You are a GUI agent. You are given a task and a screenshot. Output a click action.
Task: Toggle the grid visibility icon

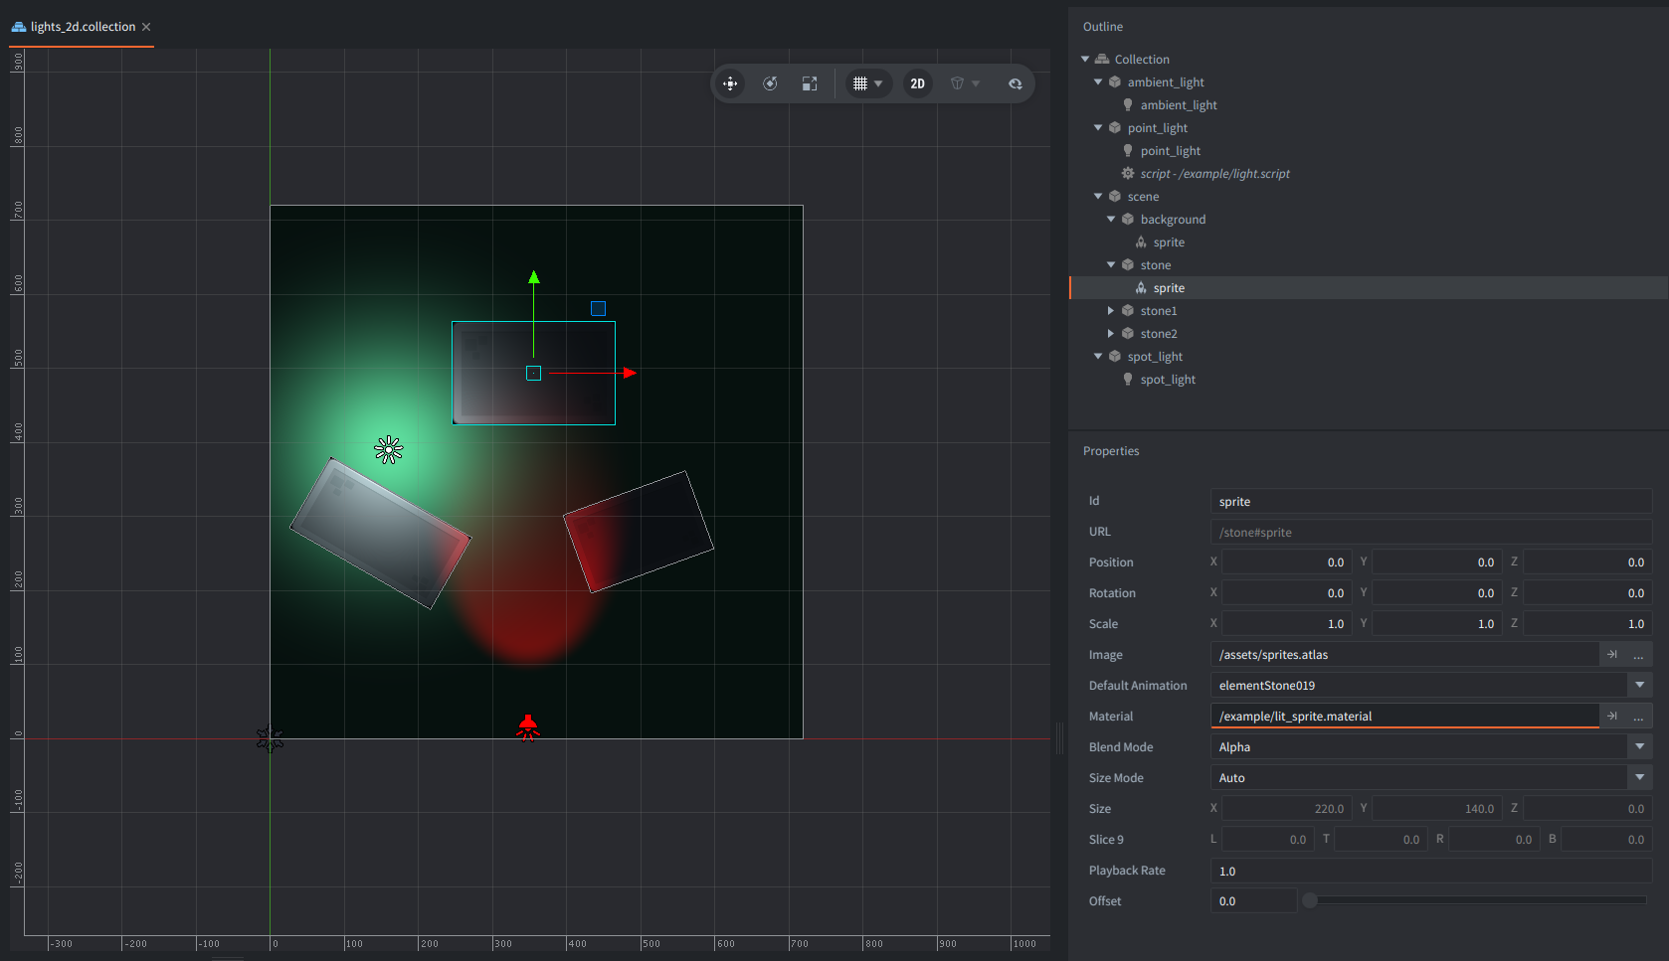pos(860,83)
